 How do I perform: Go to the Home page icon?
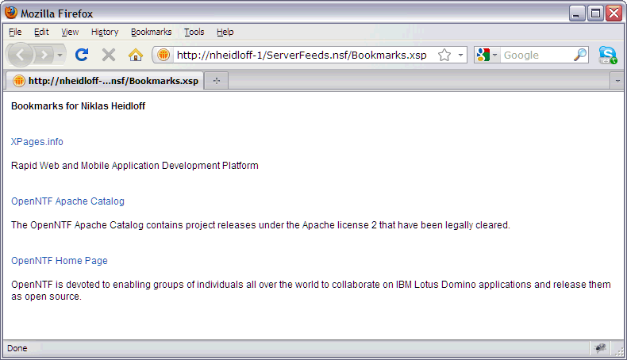136,55
